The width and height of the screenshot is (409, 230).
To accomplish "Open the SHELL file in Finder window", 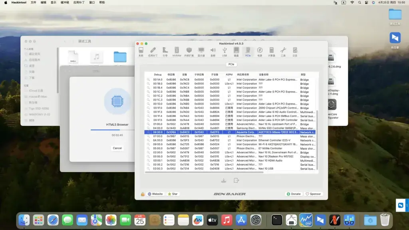I will click(73, 57).
